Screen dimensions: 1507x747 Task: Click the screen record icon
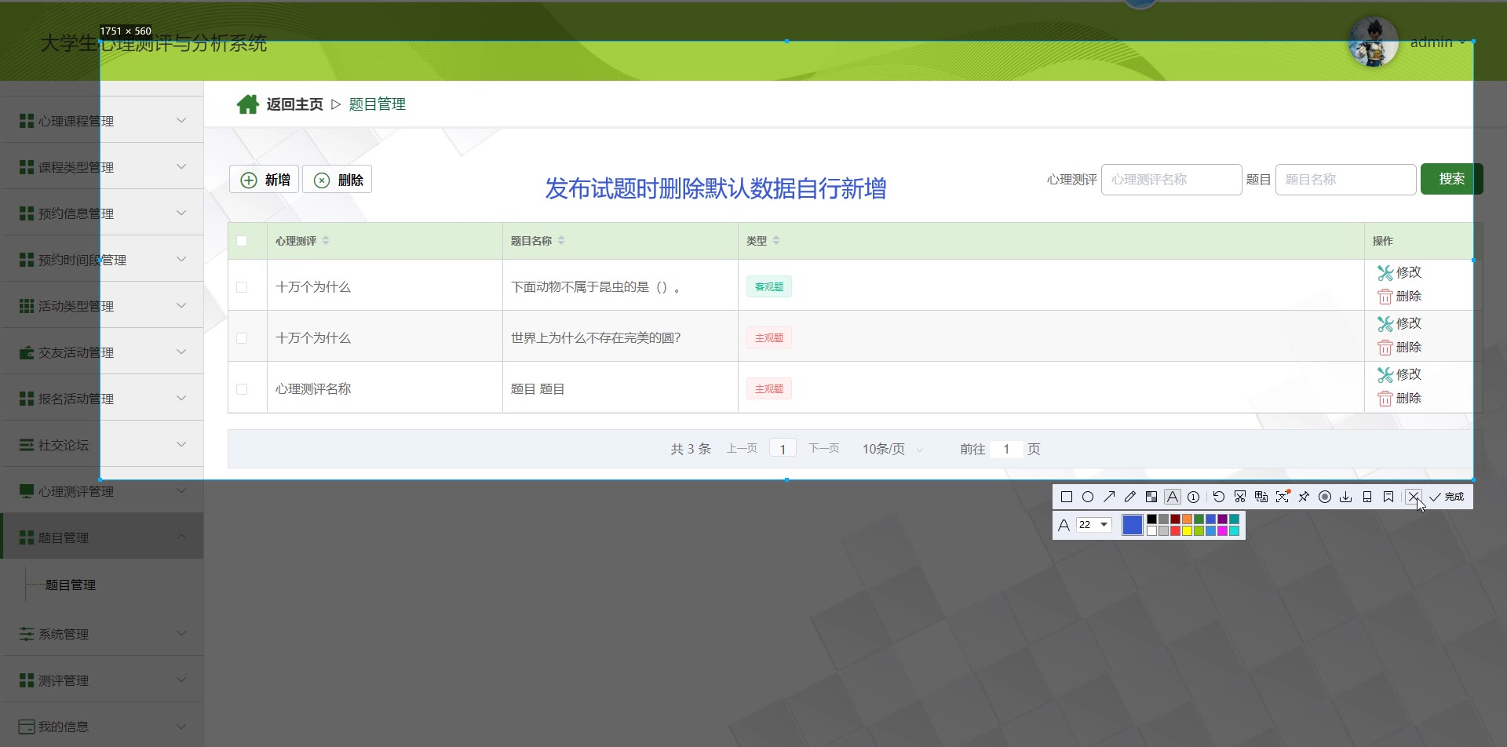[1324, 497]
